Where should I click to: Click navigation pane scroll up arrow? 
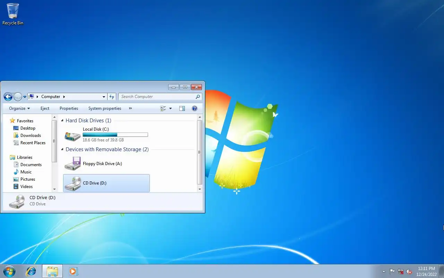pyautogui.click(x=54, y=118)
